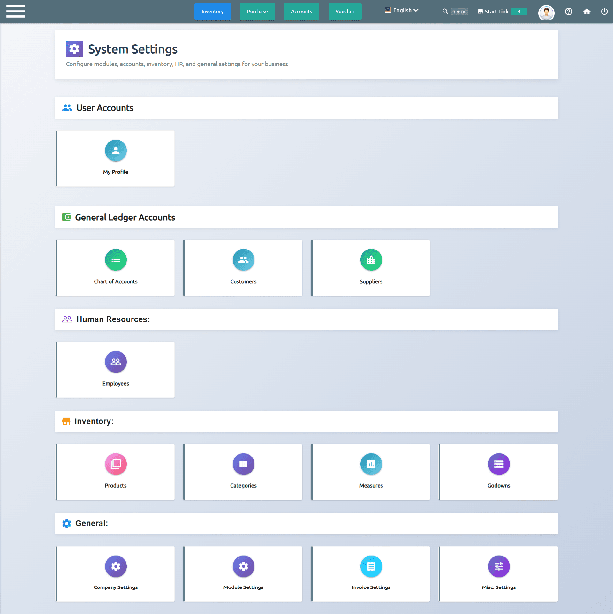Open the Voucher section

345,11
